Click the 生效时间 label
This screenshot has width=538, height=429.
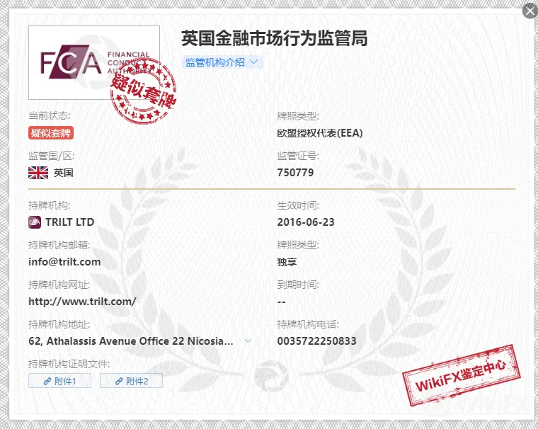click(298, 205)
